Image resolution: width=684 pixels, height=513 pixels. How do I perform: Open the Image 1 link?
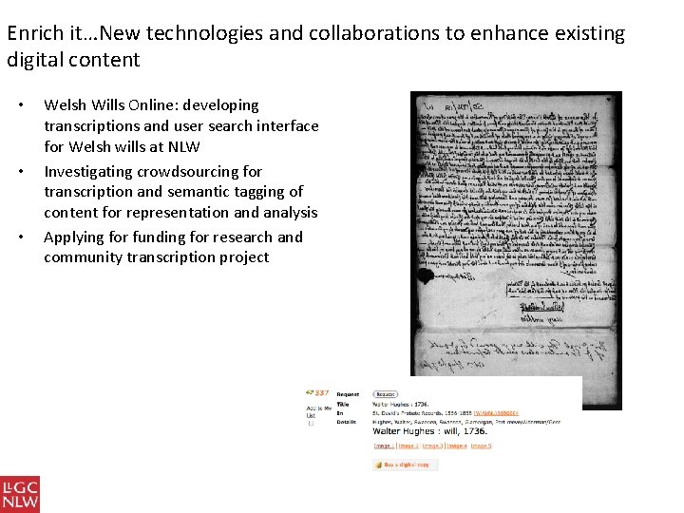[384, 446]
